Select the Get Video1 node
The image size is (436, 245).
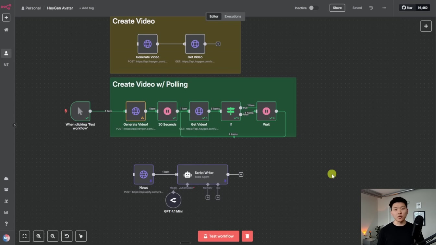[x=199, y=111]
